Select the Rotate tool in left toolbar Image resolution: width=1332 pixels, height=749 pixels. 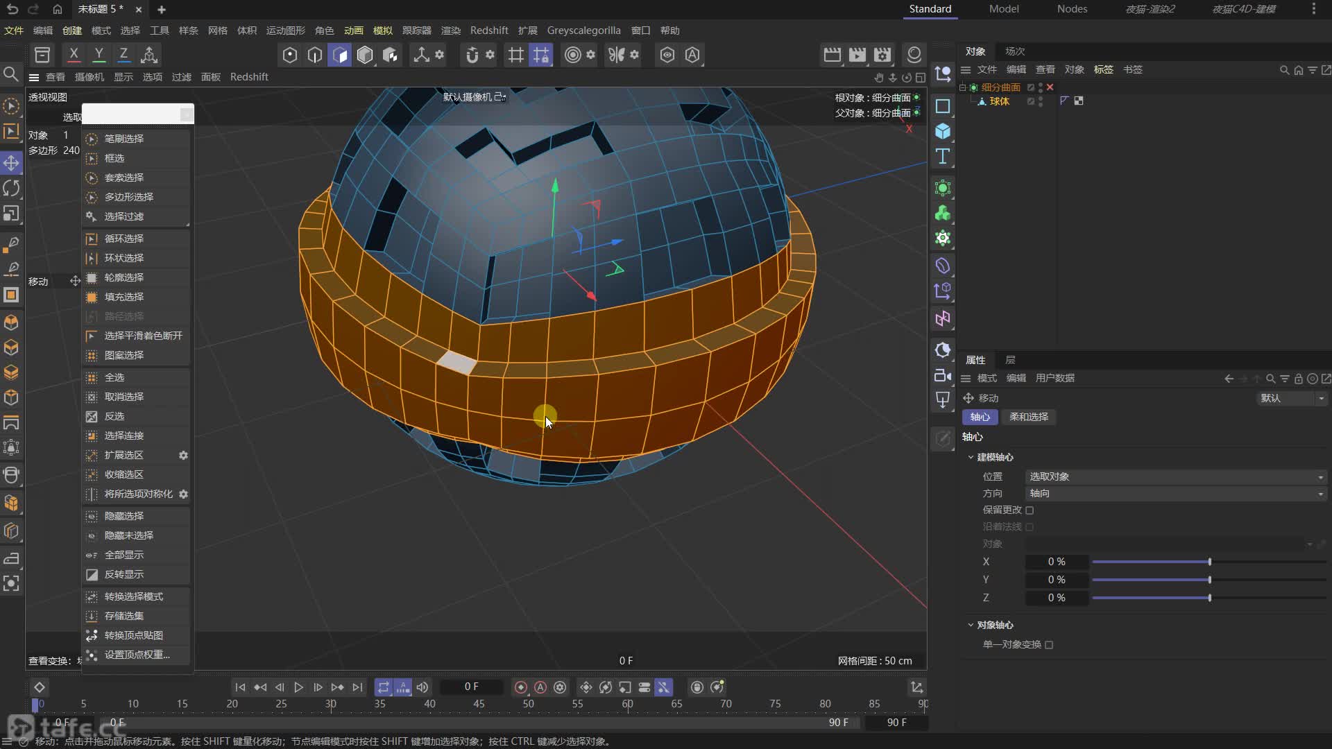point(11,188)
